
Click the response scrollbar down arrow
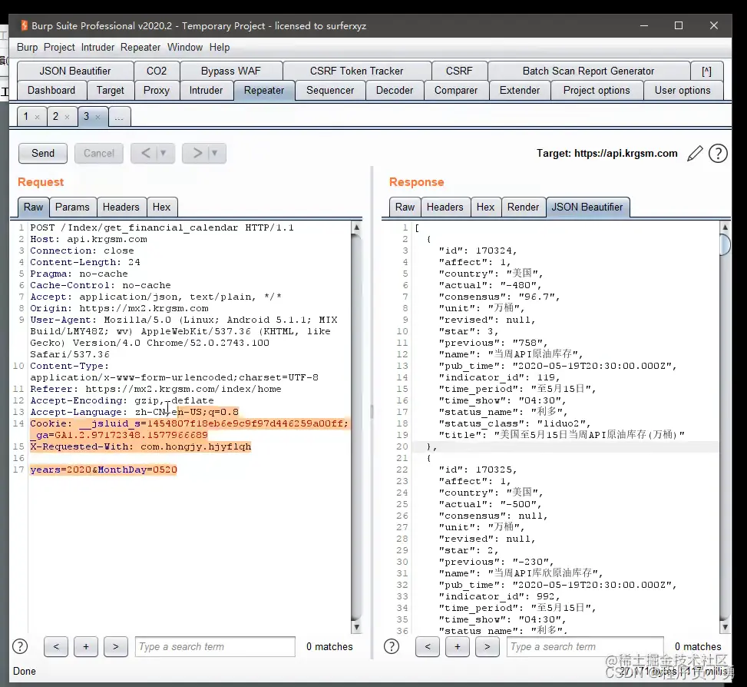pyautogui.click(x=725, y=627)
